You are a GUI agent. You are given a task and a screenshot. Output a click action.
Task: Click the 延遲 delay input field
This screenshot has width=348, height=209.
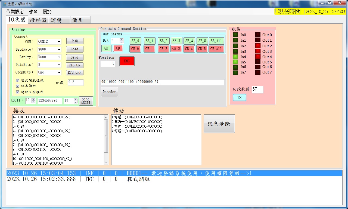[x=76, y=82]
